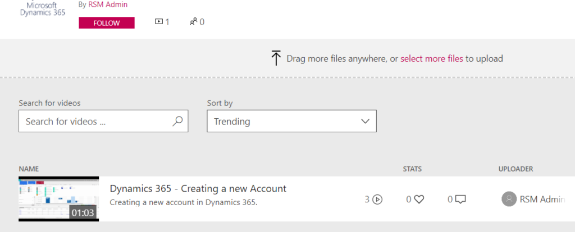The width and height of the screenshot is (575, 232).
Task: Click the channel followers icon
Action: pyautogui.click(x=193, y=22)
